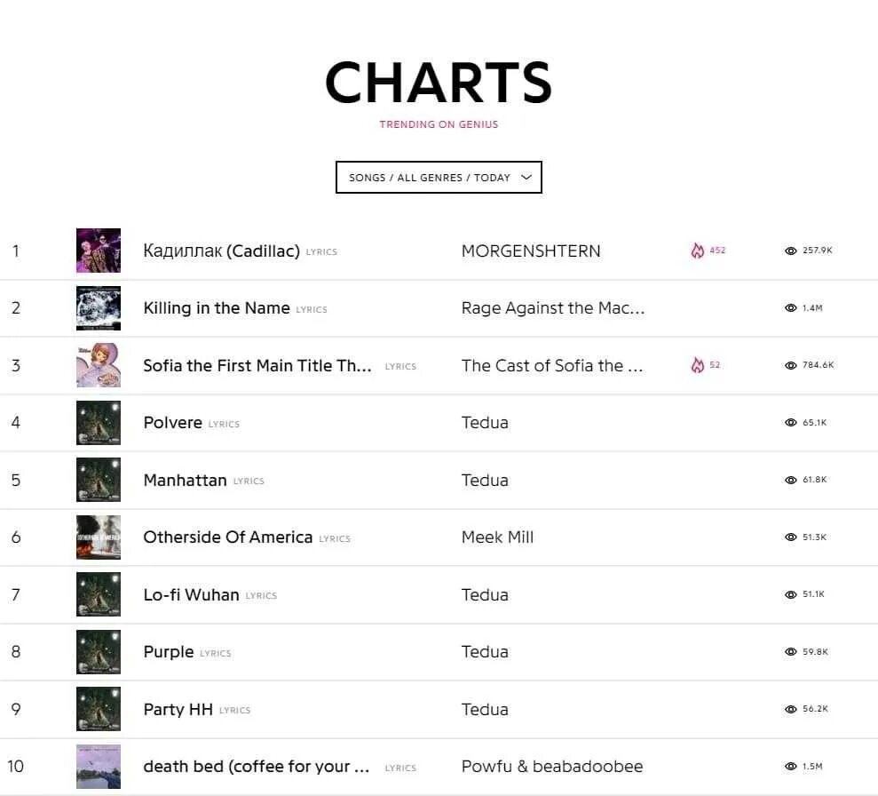Click the eye views icon for Manhattan

pyautogui.click(x=790, y=480)
